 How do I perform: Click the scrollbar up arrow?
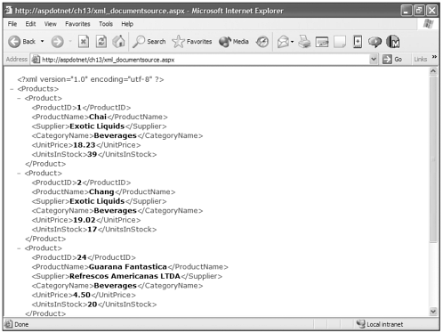point(433,71)
